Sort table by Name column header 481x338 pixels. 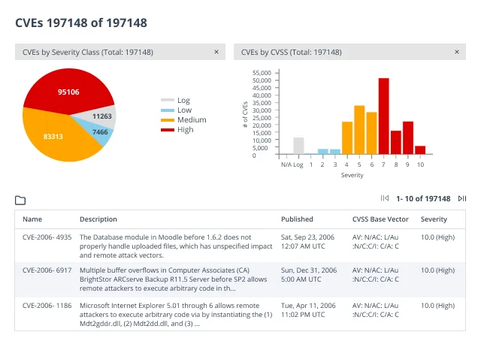(x=32, y=219)
